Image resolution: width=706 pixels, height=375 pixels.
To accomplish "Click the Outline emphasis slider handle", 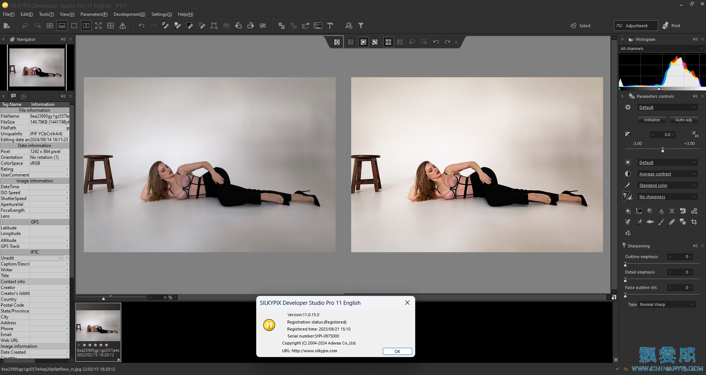I will [625, 264].
